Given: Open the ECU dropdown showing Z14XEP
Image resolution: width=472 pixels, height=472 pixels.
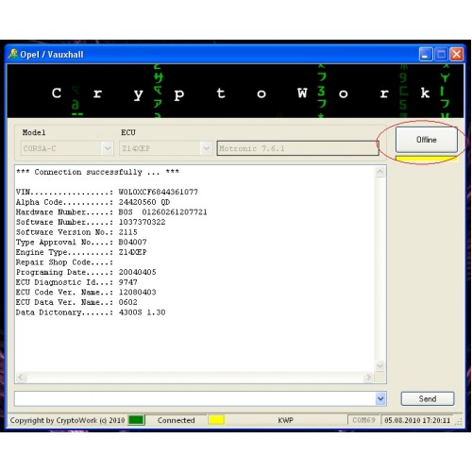Looking at the screenshot, I should (165, 148).
